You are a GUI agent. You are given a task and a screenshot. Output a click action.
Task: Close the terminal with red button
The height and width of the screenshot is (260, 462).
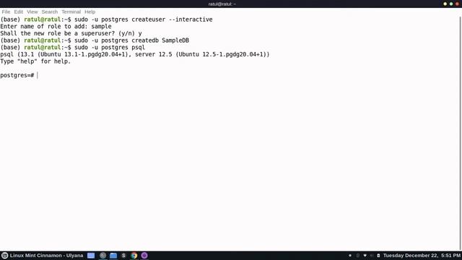(457, 4)
